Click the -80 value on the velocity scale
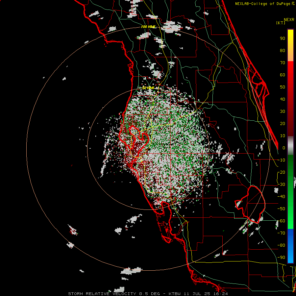Image resolution: width=296 pixels, height=296 pixels. coord(281,245)
